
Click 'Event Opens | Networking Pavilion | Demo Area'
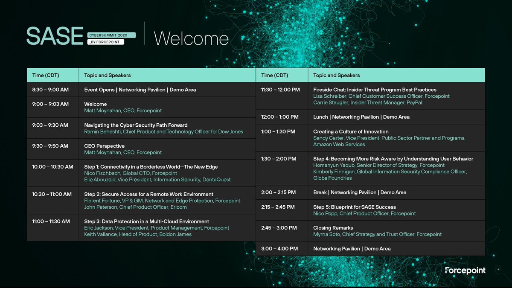[140, 90]
